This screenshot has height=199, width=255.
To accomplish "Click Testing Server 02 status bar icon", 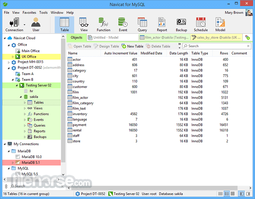I will (110, 194).
